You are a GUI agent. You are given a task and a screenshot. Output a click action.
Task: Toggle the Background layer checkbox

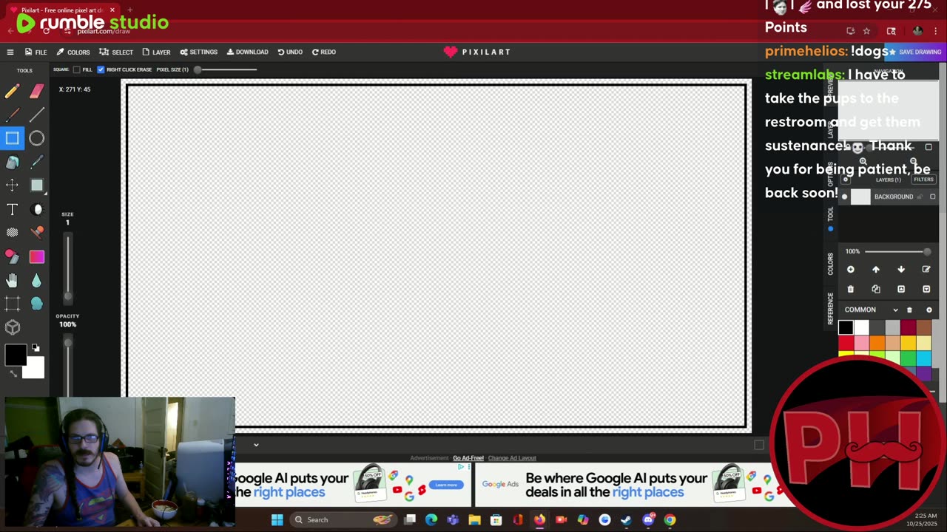932,197
